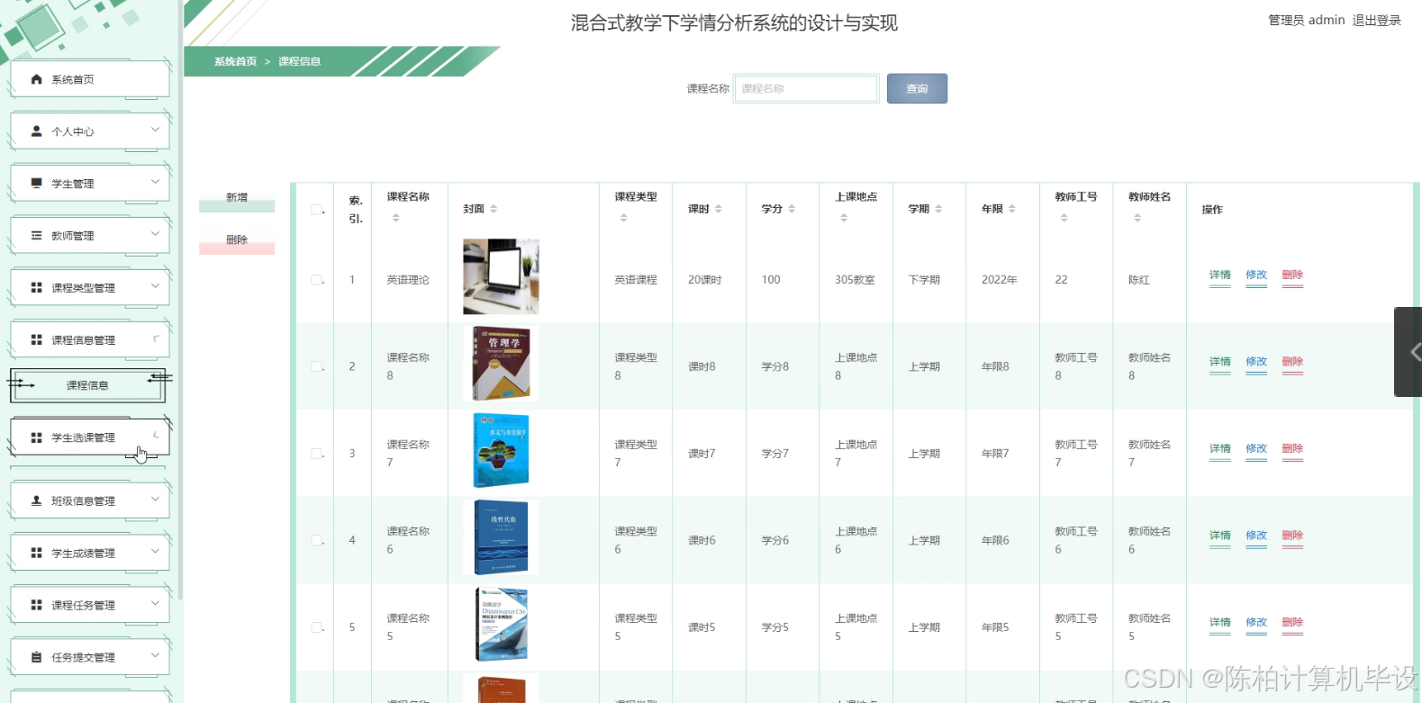Check the row for 课程名称5
The width and height of the screenshot is (1422, 703).
tap(317, 627)
